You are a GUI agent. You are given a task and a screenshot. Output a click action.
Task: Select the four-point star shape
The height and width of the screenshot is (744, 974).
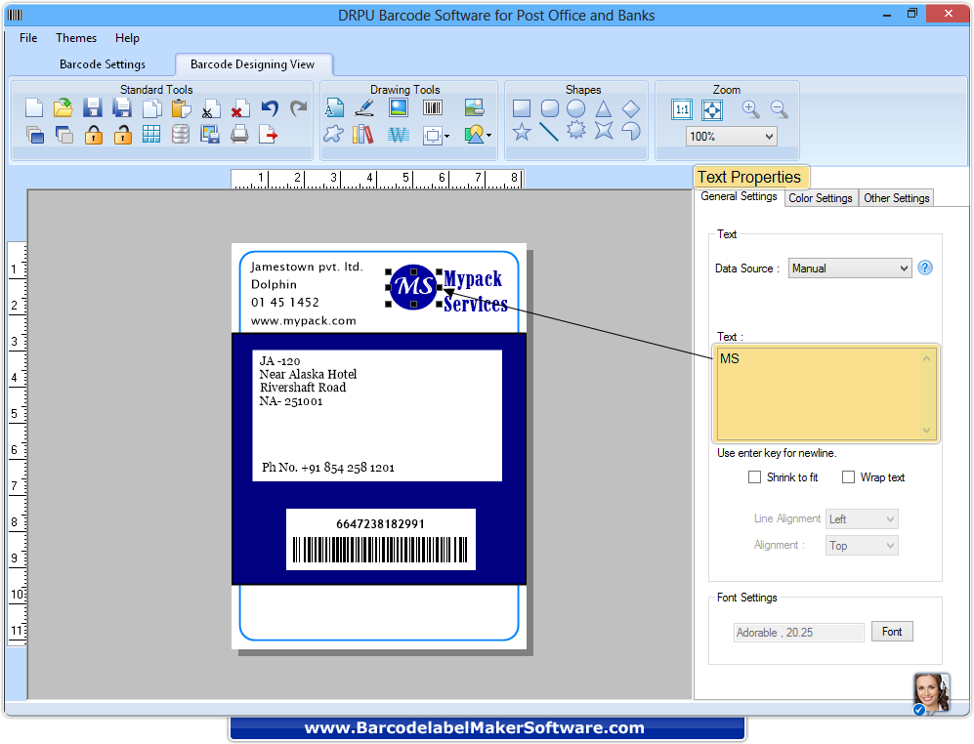(604, 131)
